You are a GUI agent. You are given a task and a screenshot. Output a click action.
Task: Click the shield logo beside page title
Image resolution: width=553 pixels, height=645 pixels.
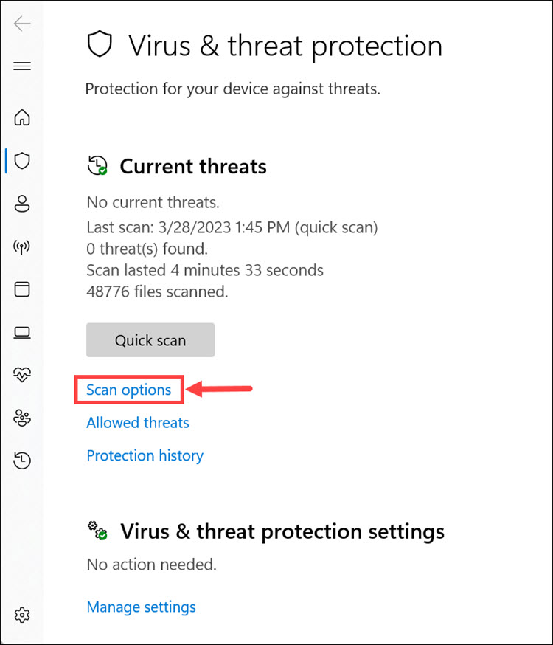click(x=100, y=44)
